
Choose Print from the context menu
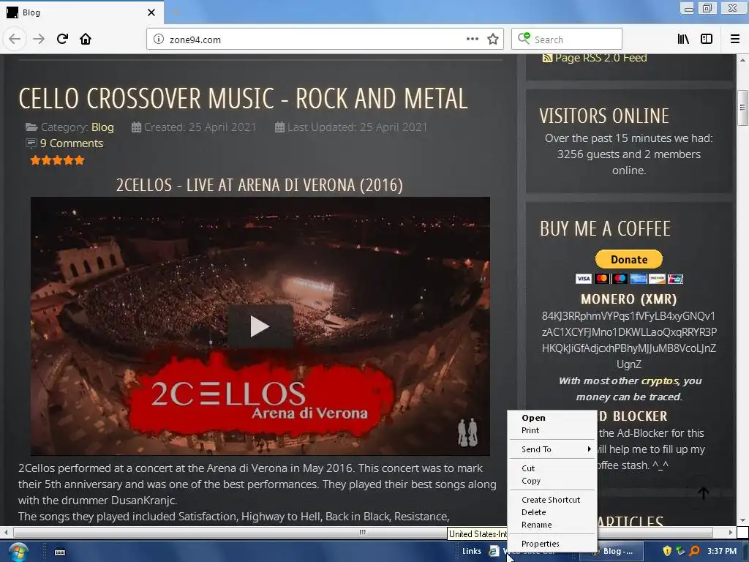(x=552, y=430)
